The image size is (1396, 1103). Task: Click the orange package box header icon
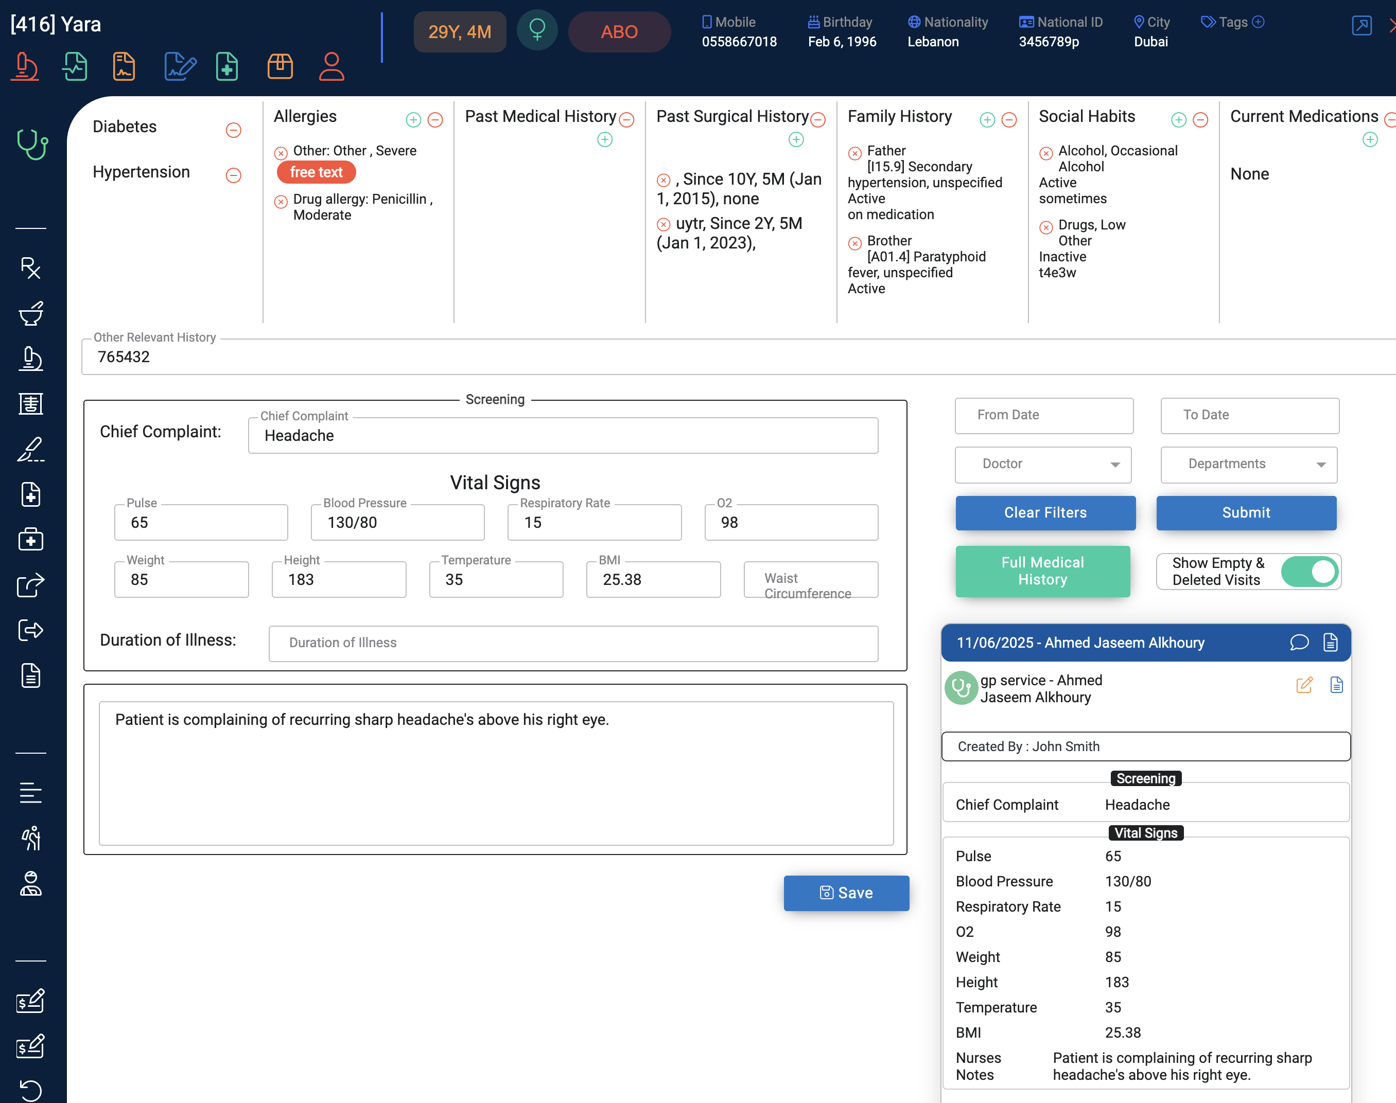point(280,66)
